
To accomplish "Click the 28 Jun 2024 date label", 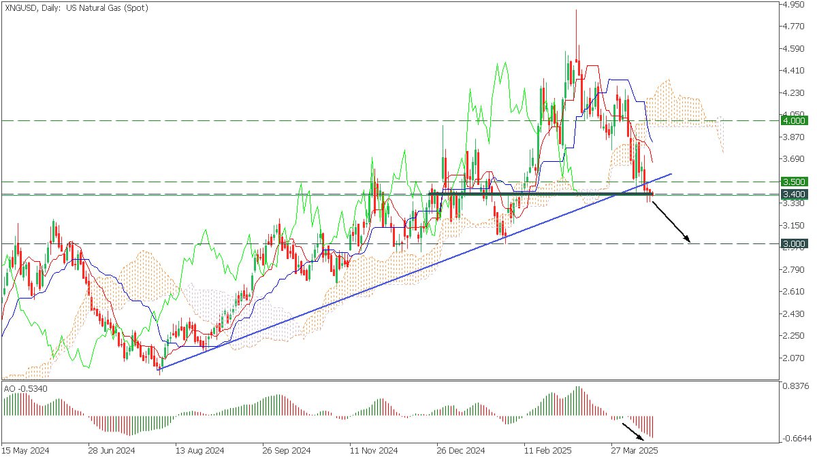I will pyautogui.click(x=112, y=450).
